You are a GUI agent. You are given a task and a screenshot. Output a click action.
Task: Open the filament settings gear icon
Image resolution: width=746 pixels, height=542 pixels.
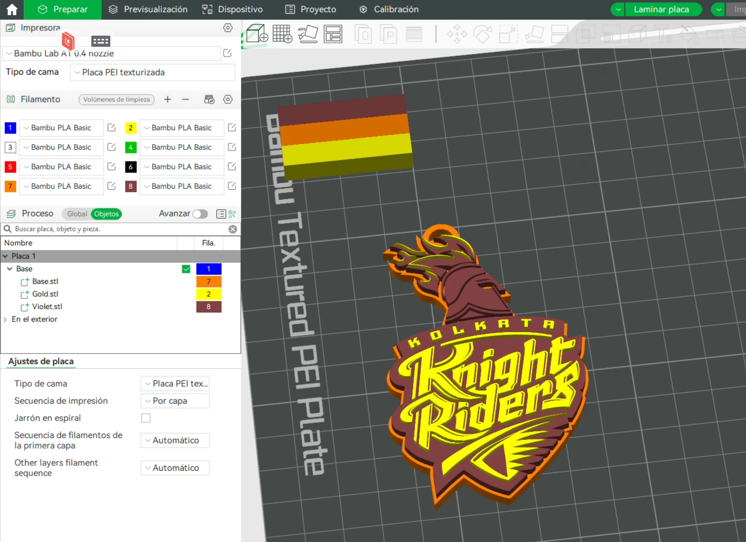click(x=227, y=99)
